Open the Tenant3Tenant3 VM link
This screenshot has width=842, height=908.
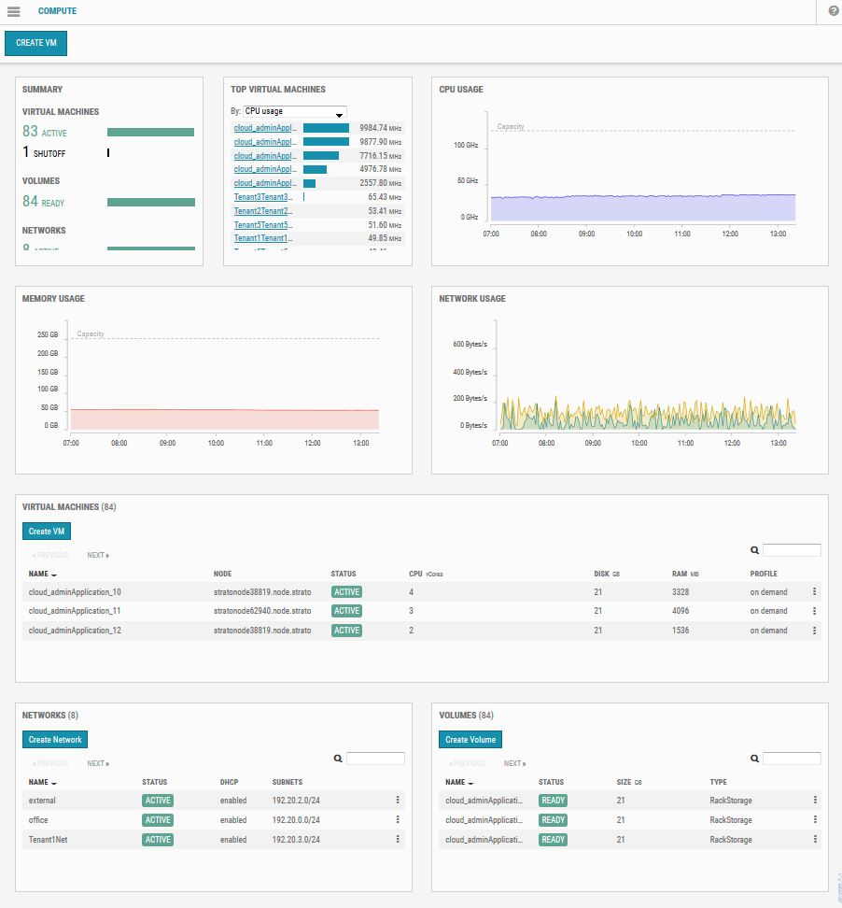click(x=263, y=197)
